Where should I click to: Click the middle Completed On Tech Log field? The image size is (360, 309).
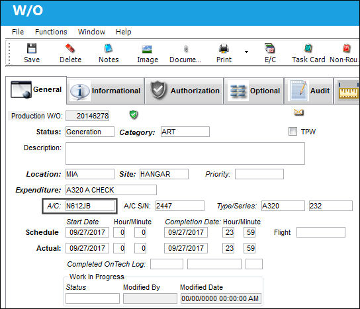214,264
